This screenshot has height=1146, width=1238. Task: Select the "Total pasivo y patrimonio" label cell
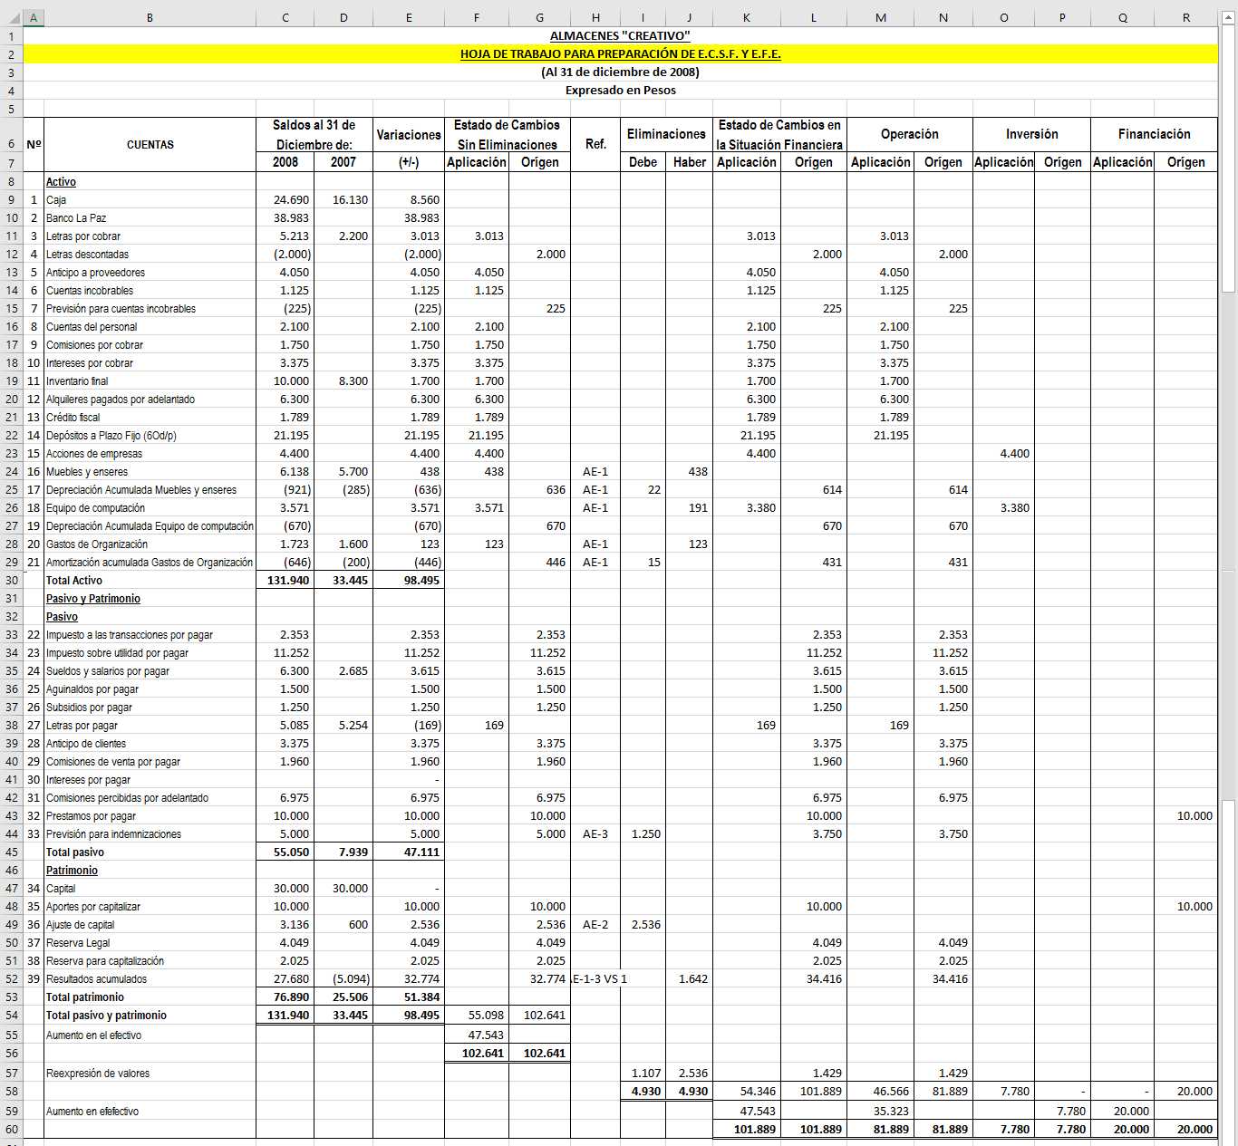(x=150, y=1016)
